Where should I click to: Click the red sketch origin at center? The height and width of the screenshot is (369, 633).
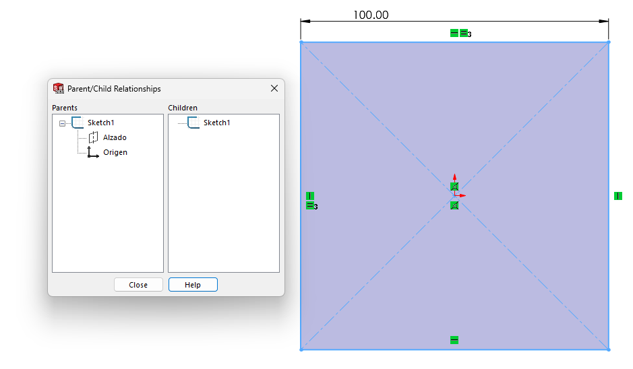454,196
